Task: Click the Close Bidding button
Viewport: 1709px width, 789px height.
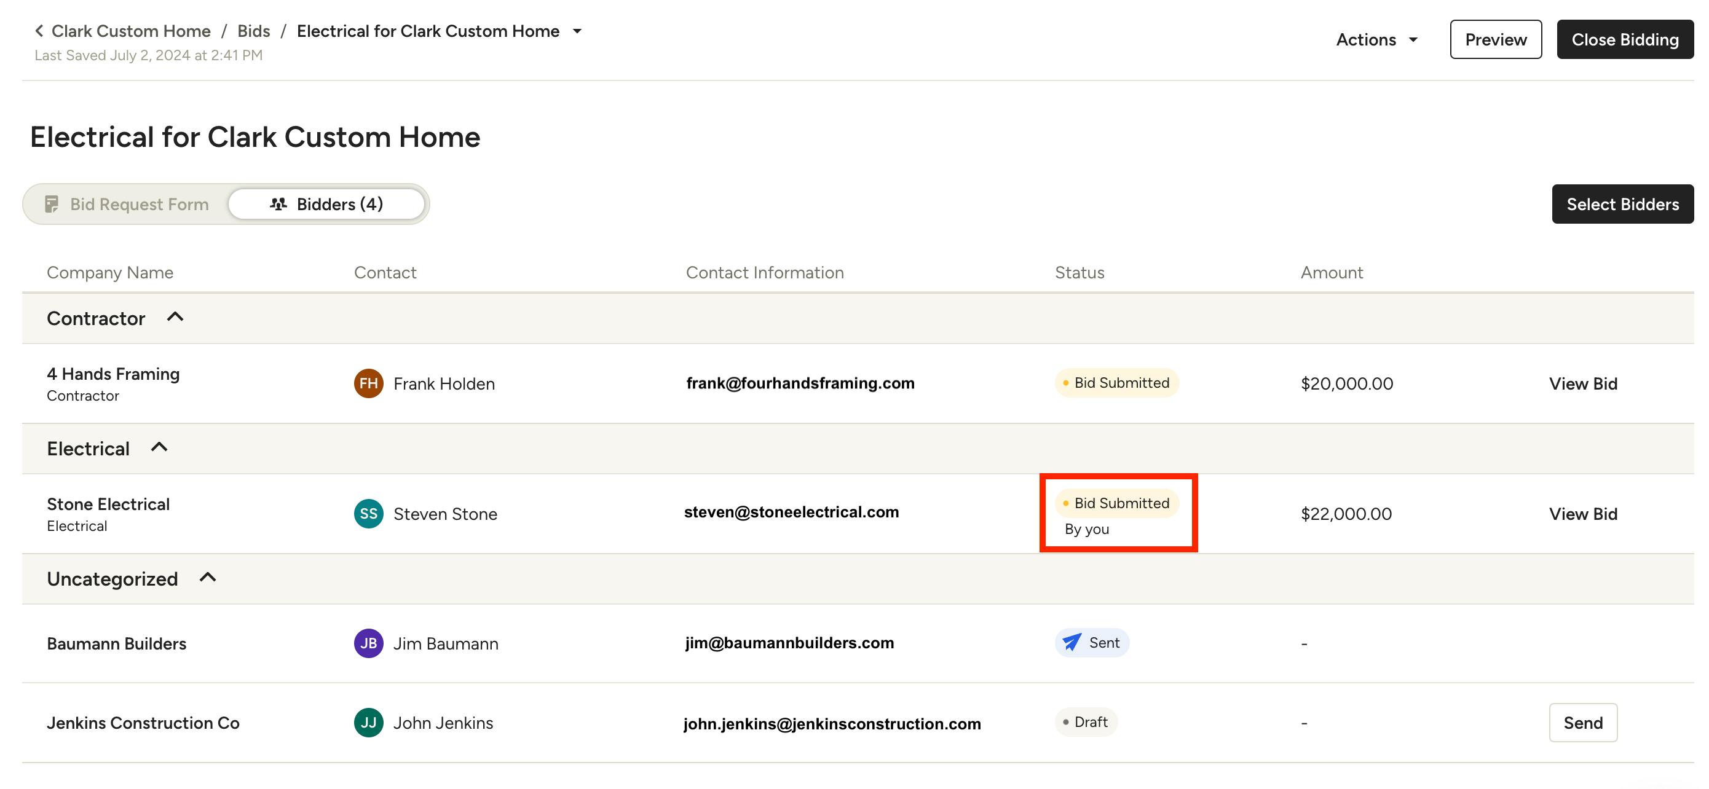Action: (x=1624, y=40)
